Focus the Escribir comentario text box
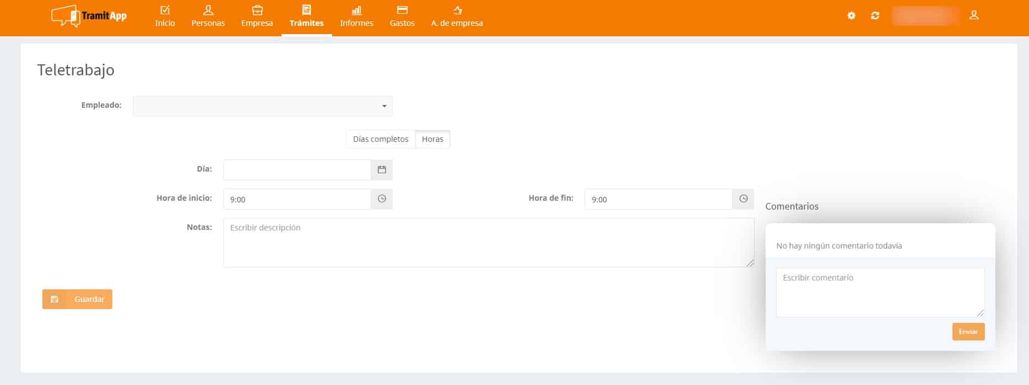This screenshot has width=1029, height=385. [x=880, y=292]
